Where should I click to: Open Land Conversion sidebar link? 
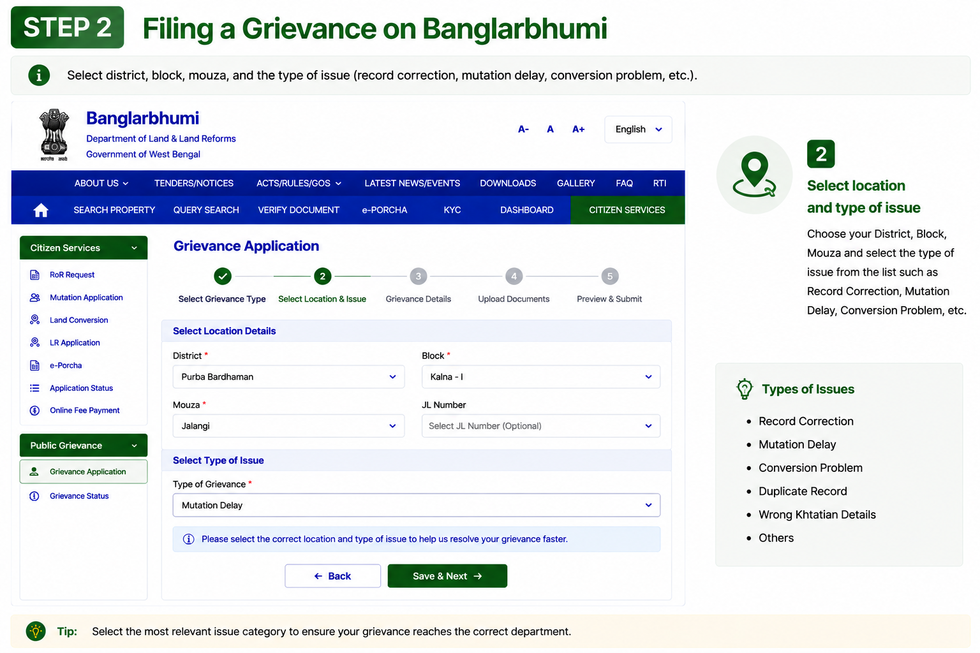point(79,320)
